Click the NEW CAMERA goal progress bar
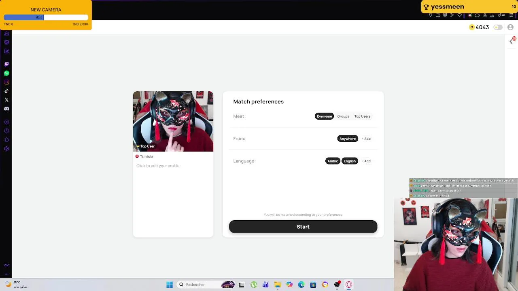518x291 pixels. coord(46,17)
